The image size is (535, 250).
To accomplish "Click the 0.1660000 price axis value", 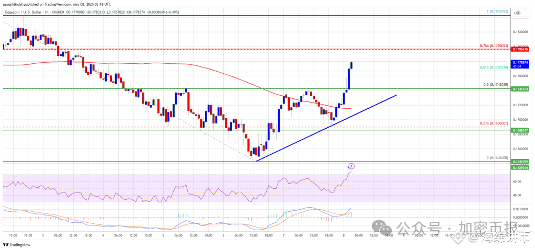I will [x=520, y=149].
